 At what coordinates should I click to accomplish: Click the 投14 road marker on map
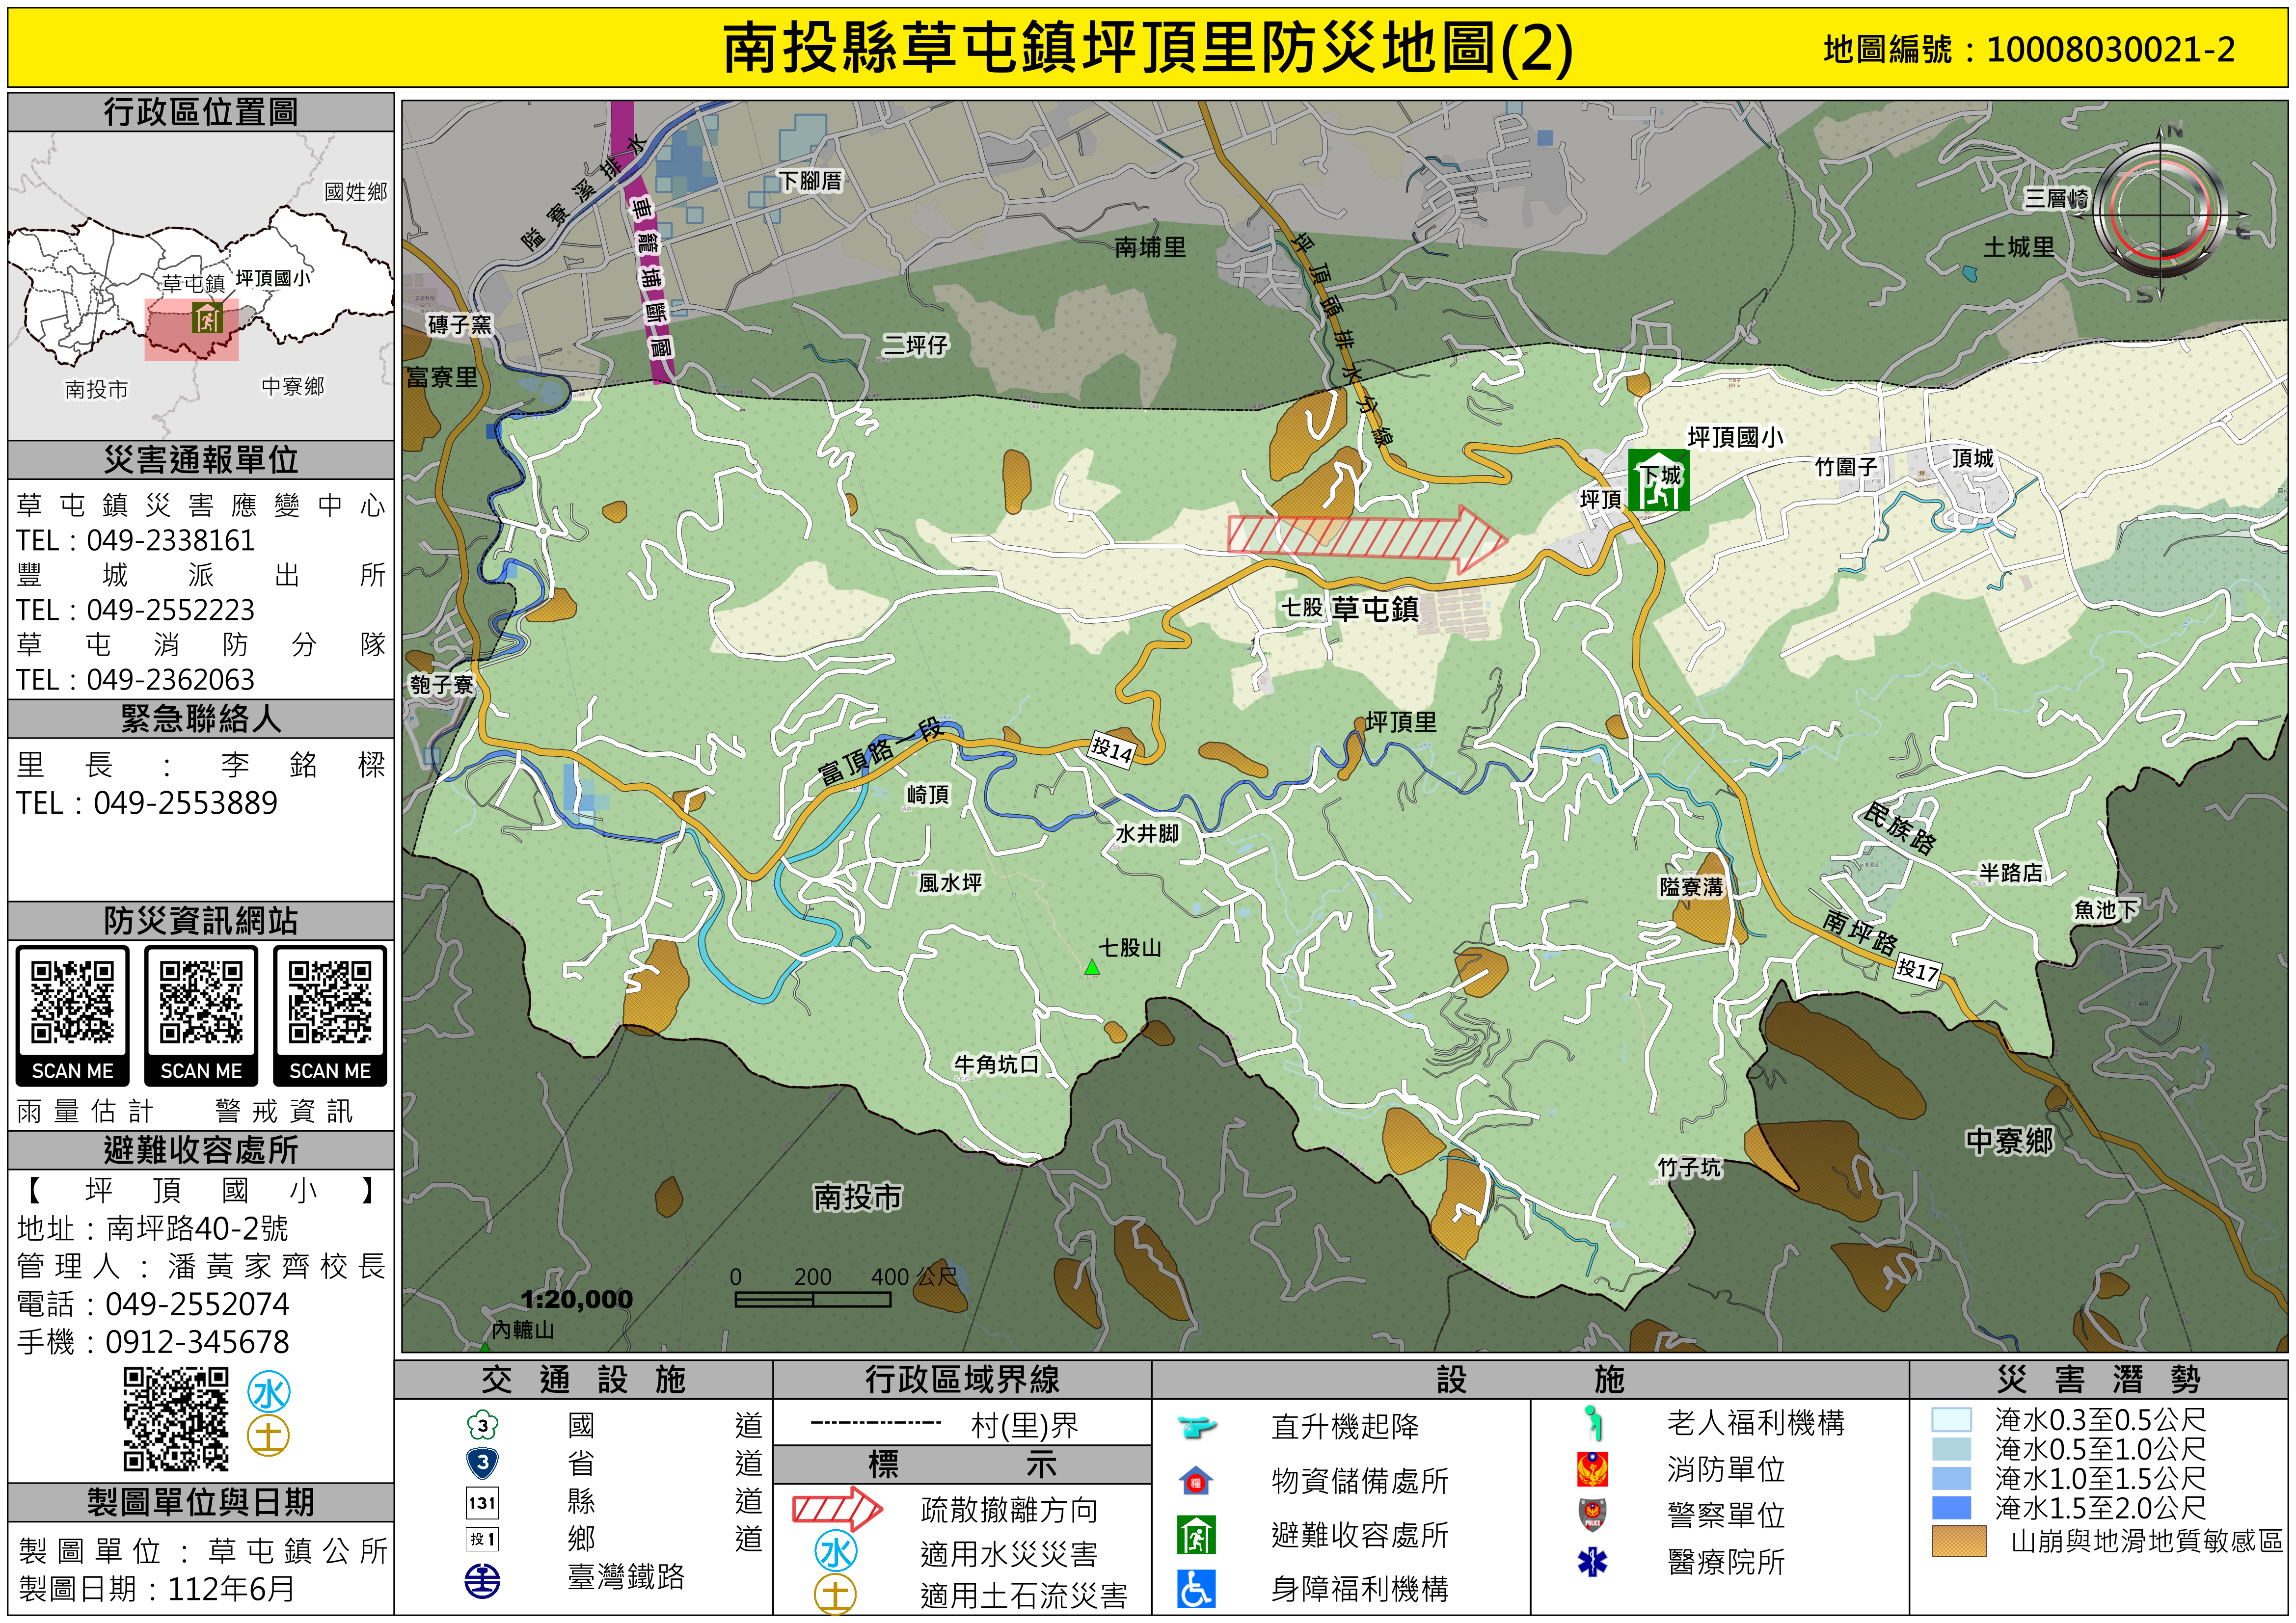coord(1112,749)
